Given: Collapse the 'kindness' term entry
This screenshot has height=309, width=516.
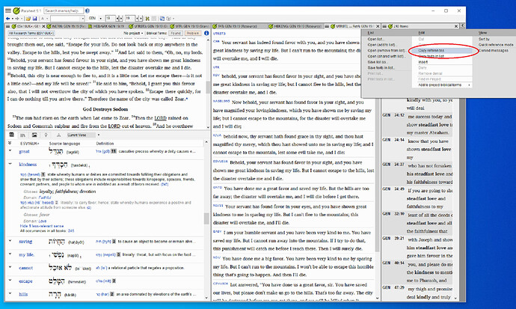Looking at the screenshot, I should tap(10, 164).
